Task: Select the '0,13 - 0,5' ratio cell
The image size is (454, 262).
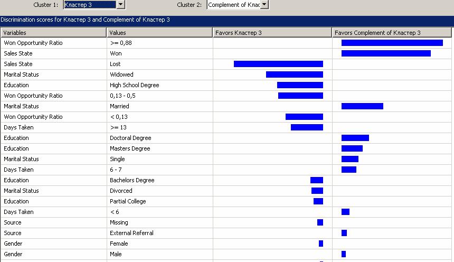Action: tap(160, 96)
